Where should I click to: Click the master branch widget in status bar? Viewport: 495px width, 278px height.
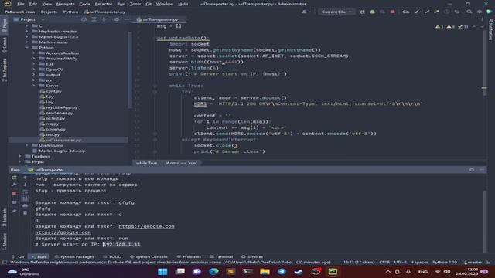pos(472,262)
